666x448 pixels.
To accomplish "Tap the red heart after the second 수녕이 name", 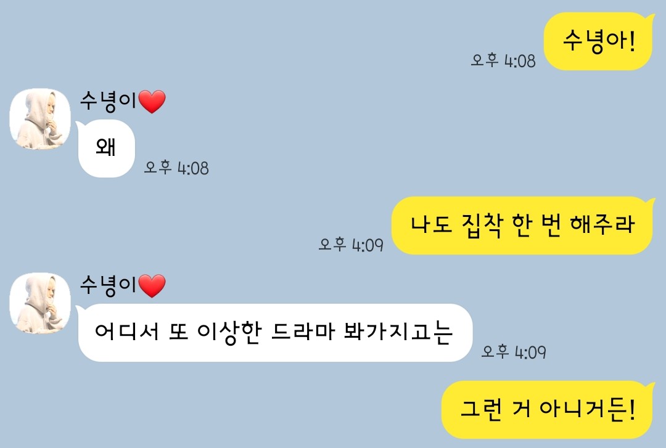I will tap(152, 286).
